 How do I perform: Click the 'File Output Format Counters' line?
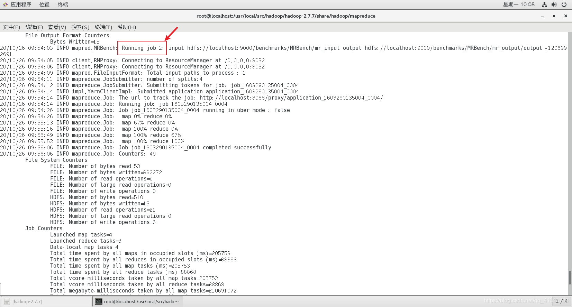click(x=67, y=36)
